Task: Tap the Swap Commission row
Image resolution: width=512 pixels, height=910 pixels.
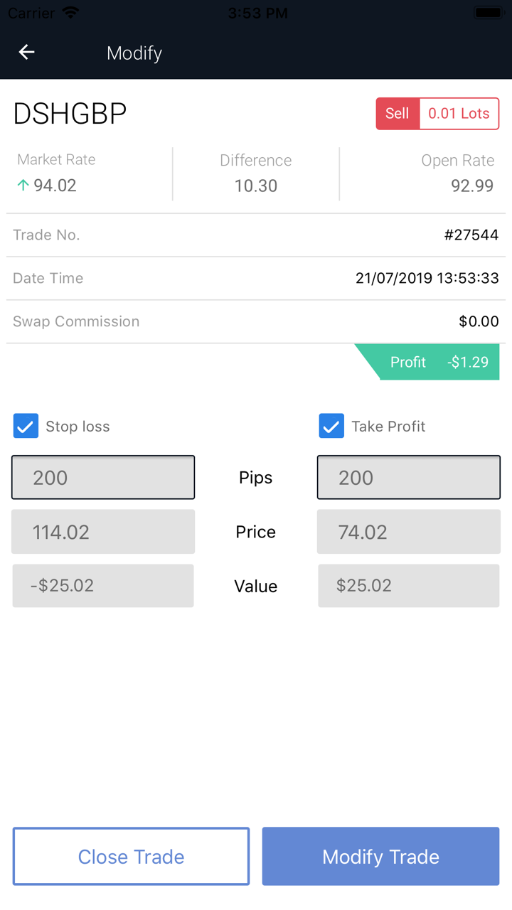Action: [256, 321]
